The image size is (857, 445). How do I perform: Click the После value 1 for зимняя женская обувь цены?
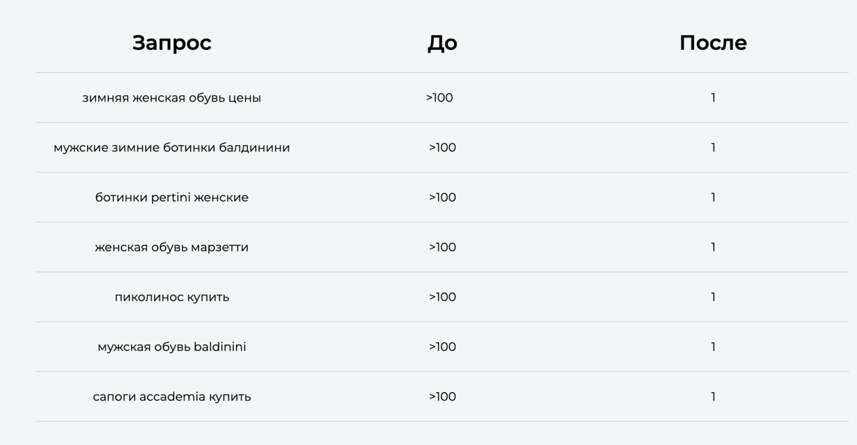(712, 98)
